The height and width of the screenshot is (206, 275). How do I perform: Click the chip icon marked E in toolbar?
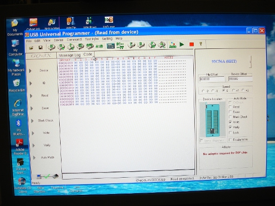(131, 45)
